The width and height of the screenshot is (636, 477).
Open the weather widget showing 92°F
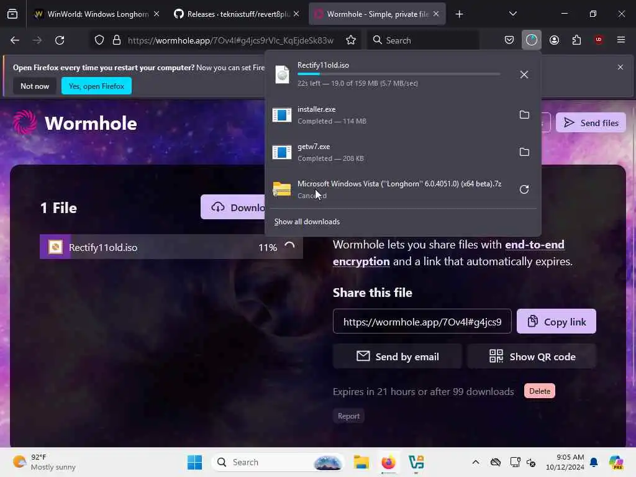pyautogui.click(x=44, y=462)
